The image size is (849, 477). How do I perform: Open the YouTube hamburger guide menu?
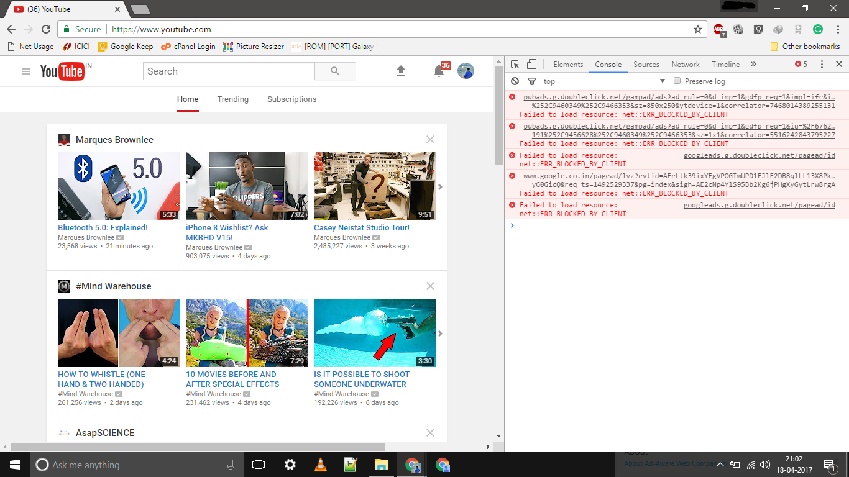(25, 71)
